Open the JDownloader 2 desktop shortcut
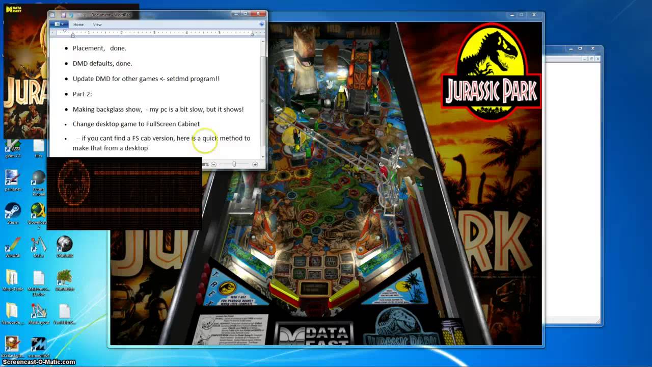The height and width of the screenshot is (367, 652). (39, 216)
